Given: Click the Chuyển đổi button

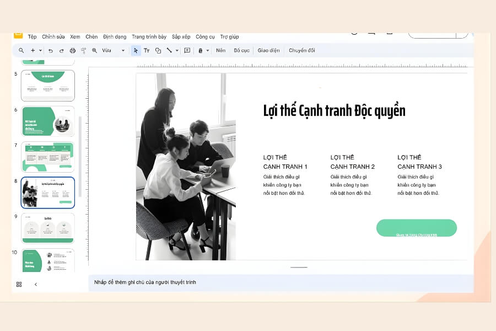Looking at the screenshot, I should point(302,50).
